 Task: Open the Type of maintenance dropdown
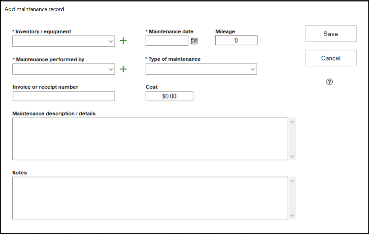click(x=253, y=69)
